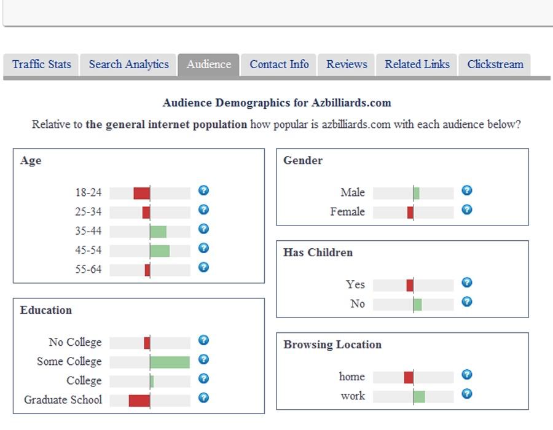
Task: Open help icon for work browsing
Action: click(467, 394)
